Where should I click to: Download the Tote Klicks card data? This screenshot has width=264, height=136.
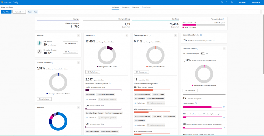(x=127, y=35)
